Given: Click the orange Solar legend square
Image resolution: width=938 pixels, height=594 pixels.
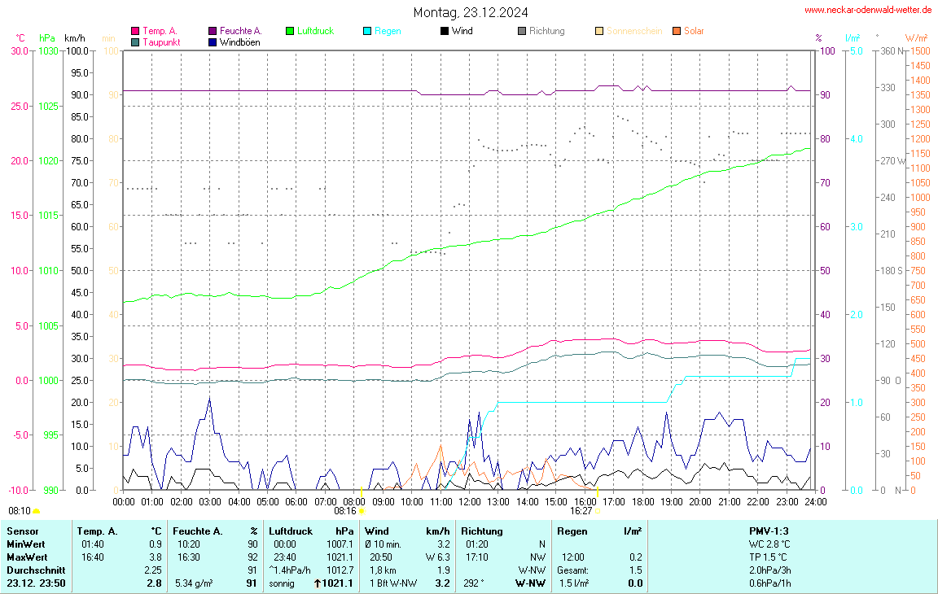Looking at the screenshot, I should pyautogui.click(x=677, y=31).
